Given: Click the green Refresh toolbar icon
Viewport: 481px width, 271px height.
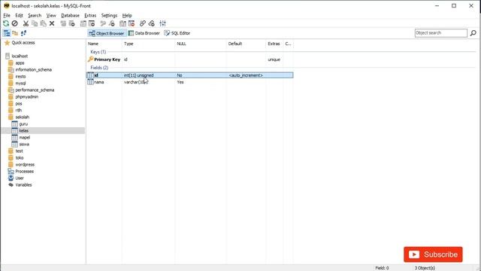Looking at the screenshot, I should click(6, 23).
